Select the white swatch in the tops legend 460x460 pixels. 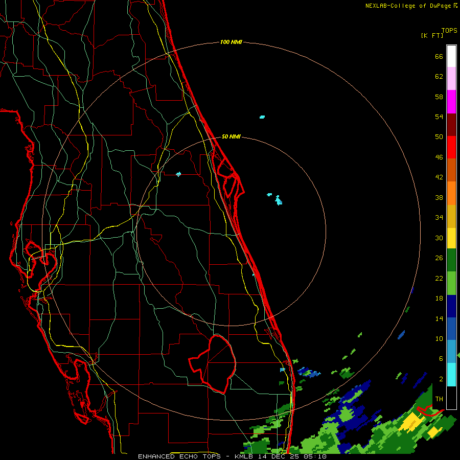coord(451,56)
